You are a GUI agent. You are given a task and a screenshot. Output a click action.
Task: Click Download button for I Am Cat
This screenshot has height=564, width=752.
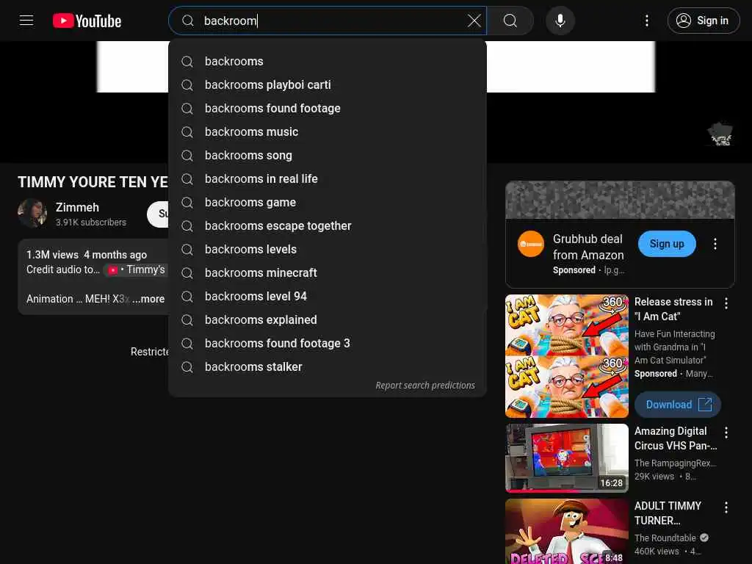(x=678, y=405)
